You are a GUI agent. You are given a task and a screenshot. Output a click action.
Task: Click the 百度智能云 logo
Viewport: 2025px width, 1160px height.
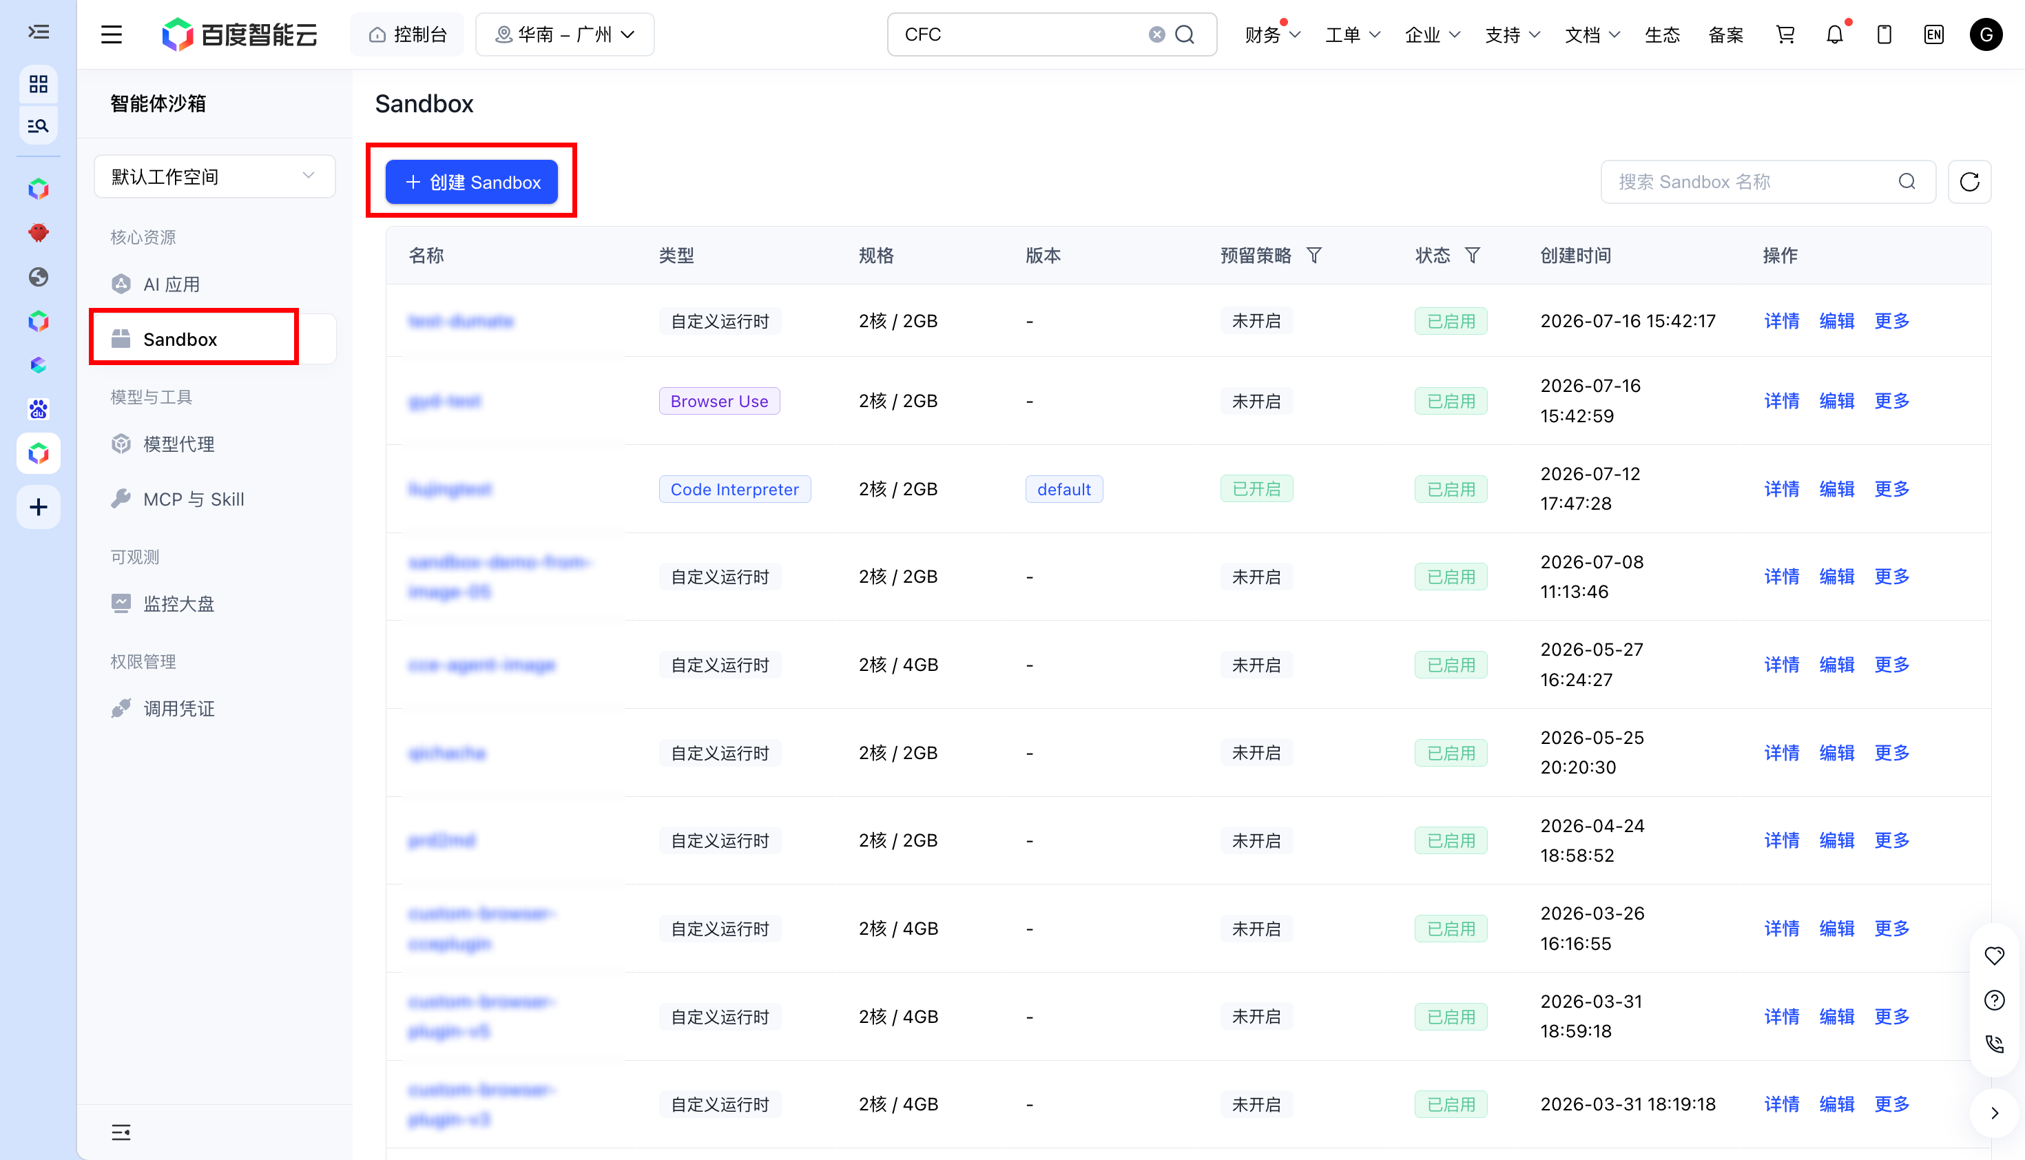pos(240,34)
